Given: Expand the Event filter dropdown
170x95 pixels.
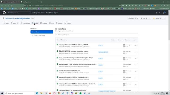Looking at the screenshot, I should 113,40.
